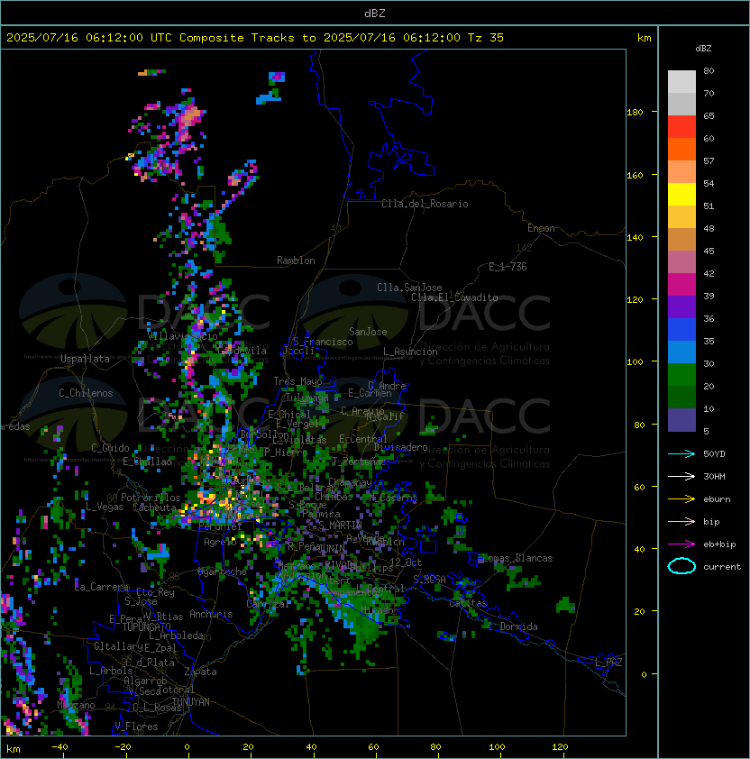This screenshot has width=750, height=759.
Task: Select the red swatch between 65 and 60 dBZ
Action: tap(681, 127)
